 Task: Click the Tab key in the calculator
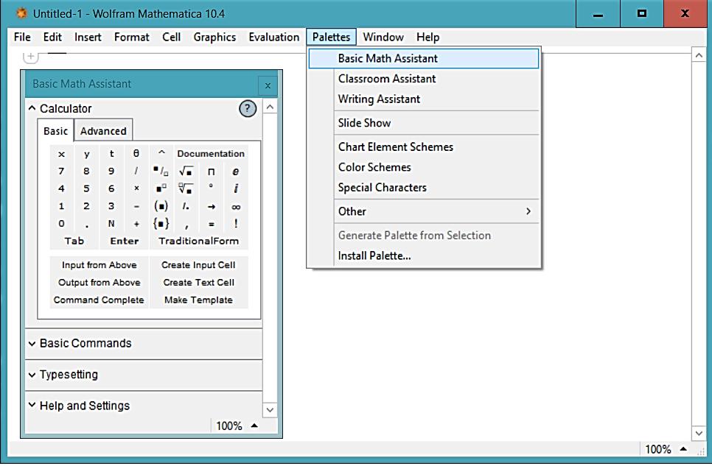(74, 241)
